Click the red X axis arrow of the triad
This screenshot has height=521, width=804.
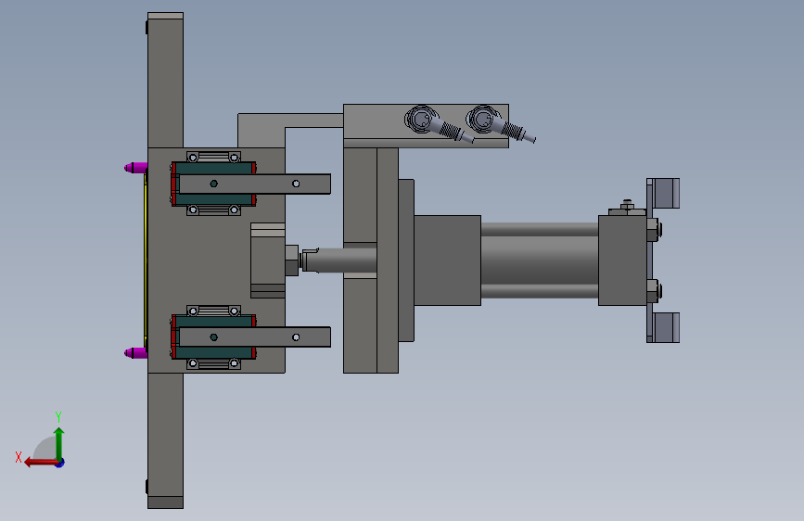[40, 463]
